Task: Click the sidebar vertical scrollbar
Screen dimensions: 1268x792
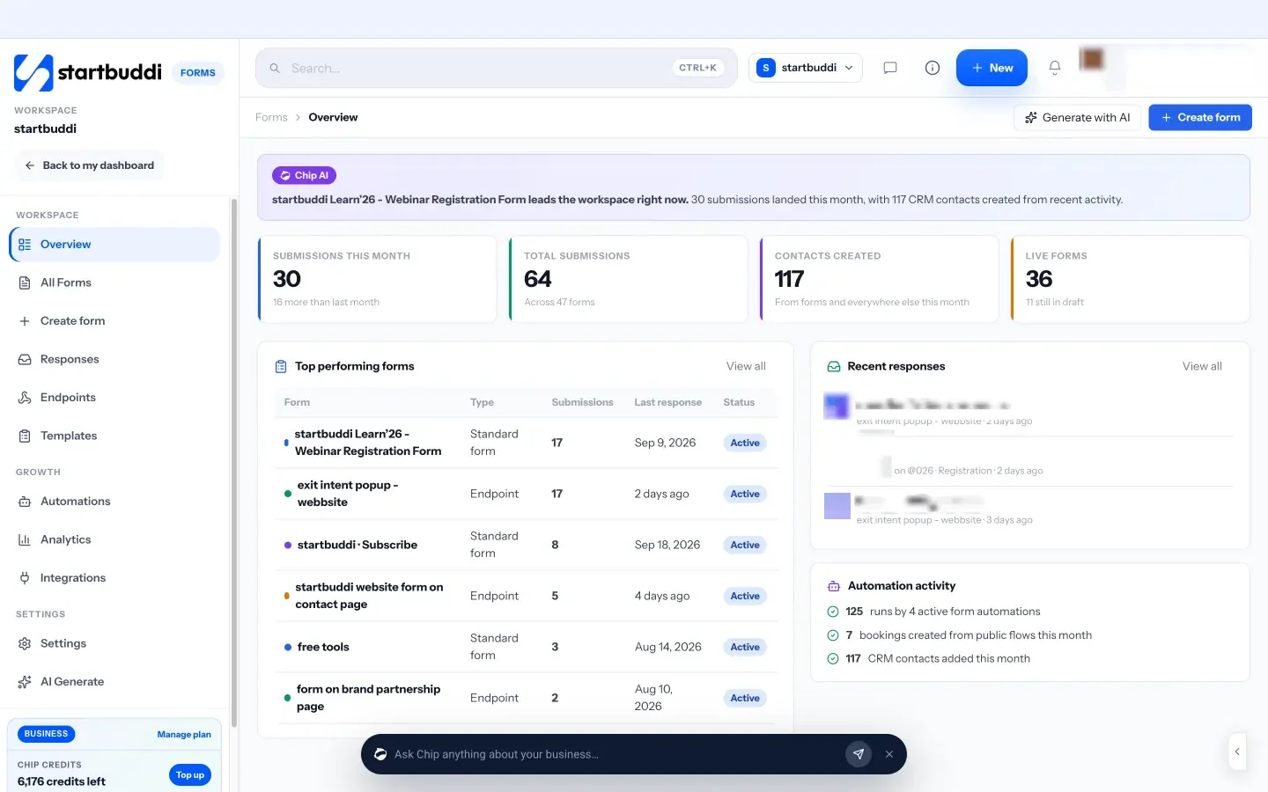Action: 233,464
